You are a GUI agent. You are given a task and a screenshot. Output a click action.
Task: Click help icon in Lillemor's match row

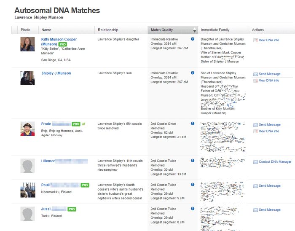click(x=193, y=161)
